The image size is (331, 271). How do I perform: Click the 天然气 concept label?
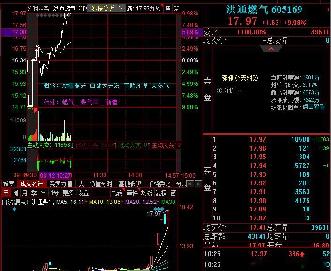(x=160, y=85)
